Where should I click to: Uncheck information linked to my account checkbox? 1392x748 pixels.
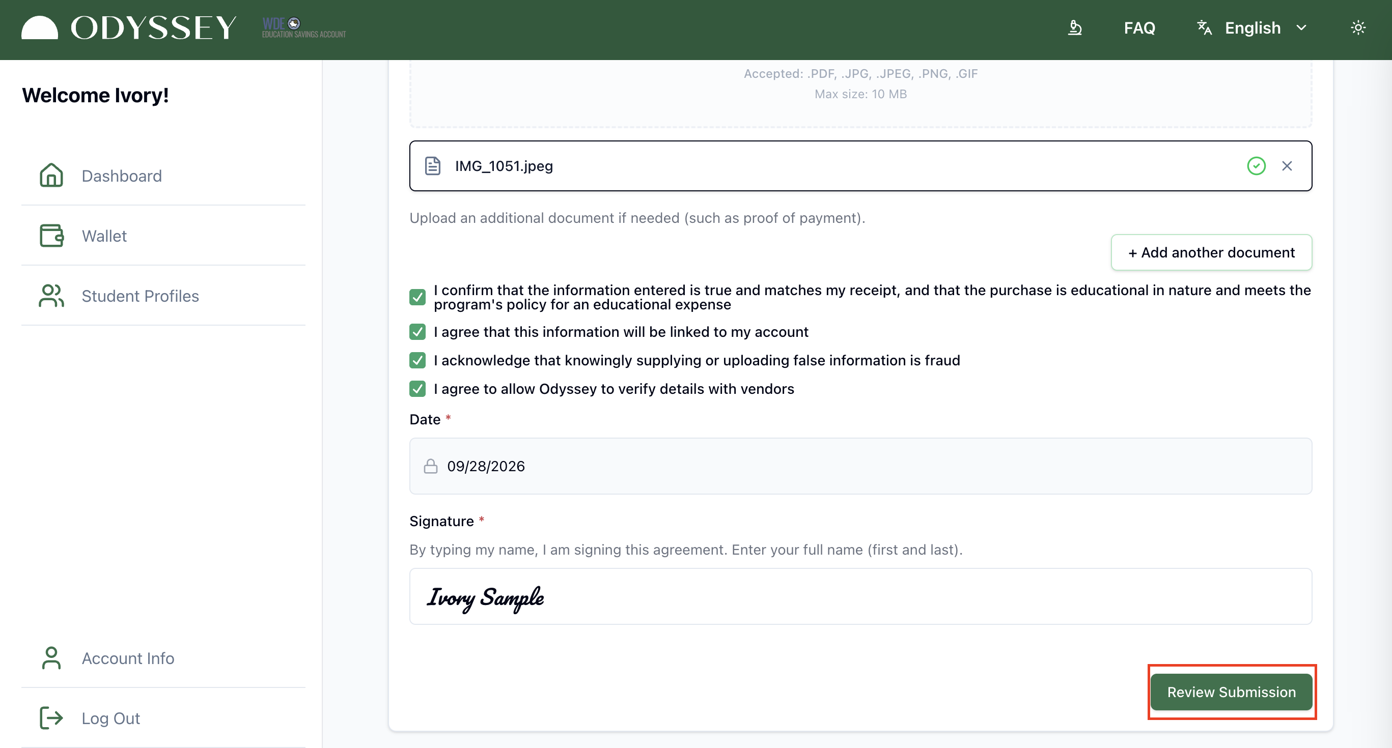(417, 332)
